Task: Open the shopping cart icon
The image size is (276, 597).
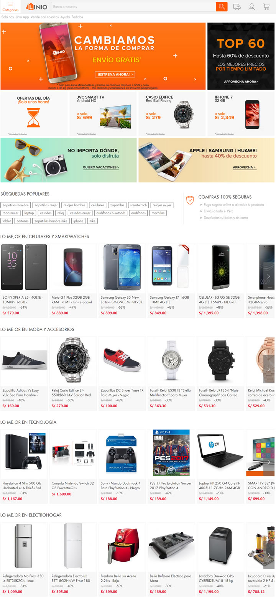Action: [x=266, y=7]
